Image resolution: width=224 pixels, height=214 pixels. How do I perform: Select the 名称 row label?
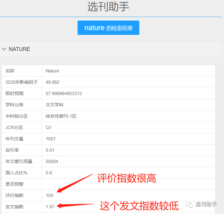(x=10, y=71)
